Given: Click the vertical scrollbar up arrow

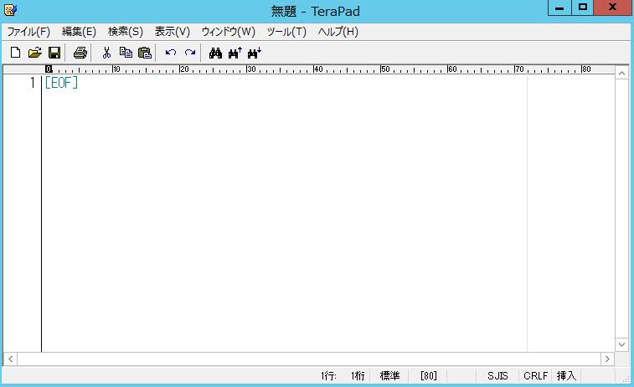Looking at the screenshot, I should coord(621,73).
